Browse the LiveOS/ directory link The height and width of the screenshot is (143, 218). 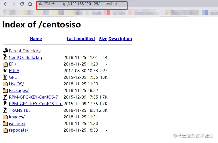pos(16,84)
